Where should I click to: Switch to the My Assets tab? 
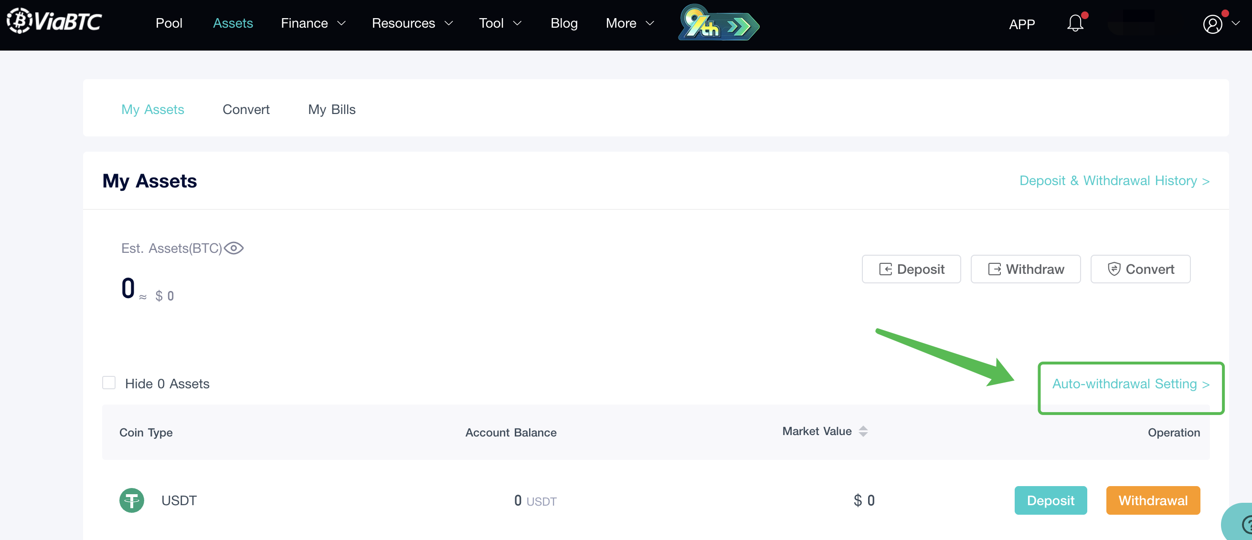click(153, 109)
